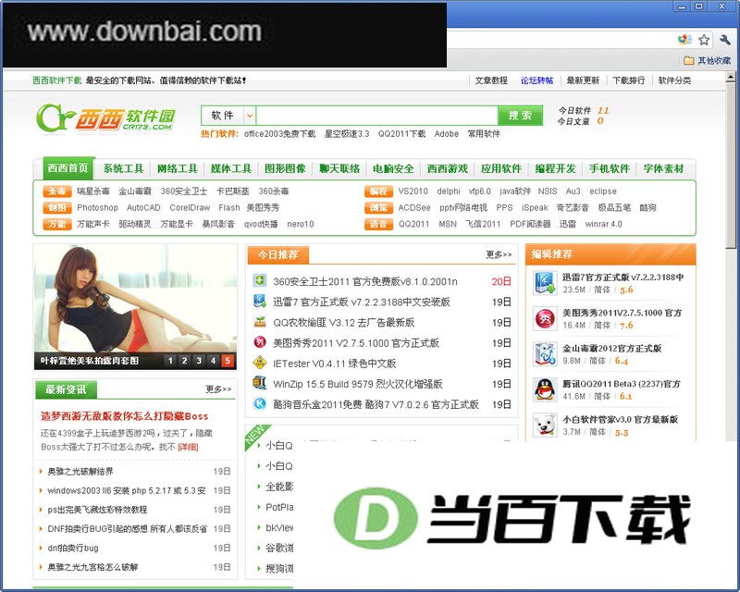740x592 pixels.
Task: Click the 360安全卫士2011 shield icon
Action: pos(260,281)
